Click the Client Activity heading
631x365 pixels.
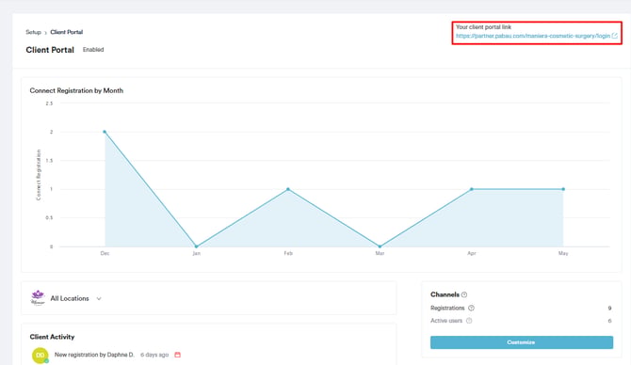pyautogui.click(x=52, y=337)
